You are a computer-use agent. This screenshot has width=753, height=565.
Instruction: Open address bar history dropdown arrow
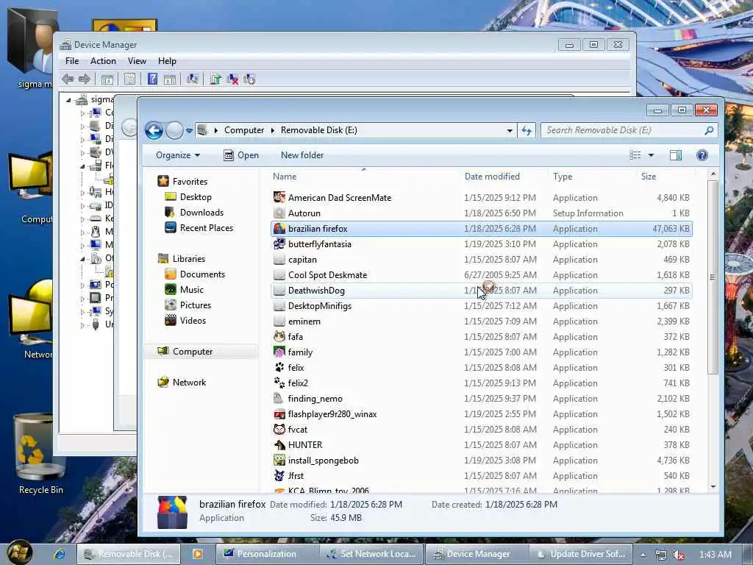(510, 131)
